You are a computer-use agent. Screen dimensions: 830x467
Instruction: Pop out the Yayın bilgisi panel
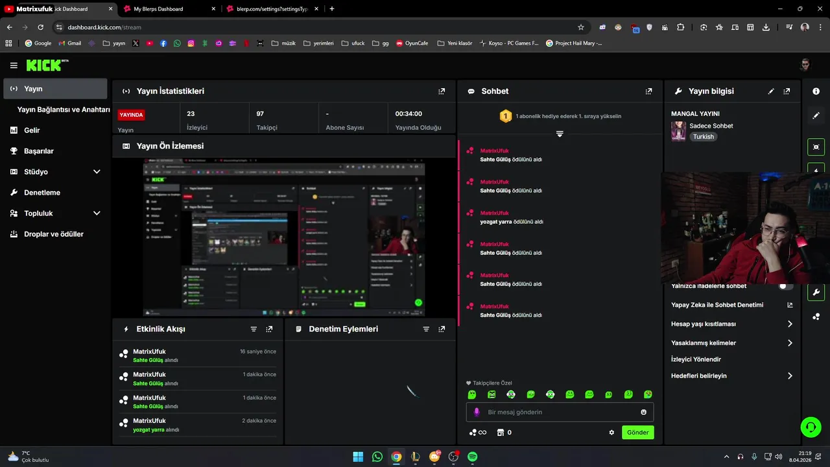click(x=787, y=91)
